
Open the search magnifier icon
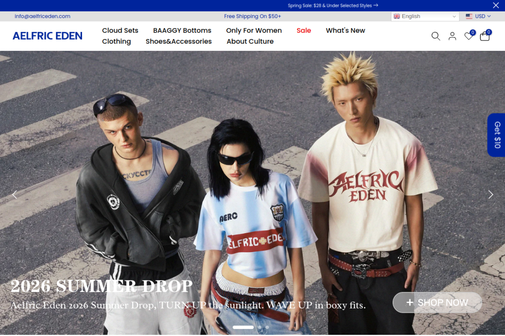[436, 36]
